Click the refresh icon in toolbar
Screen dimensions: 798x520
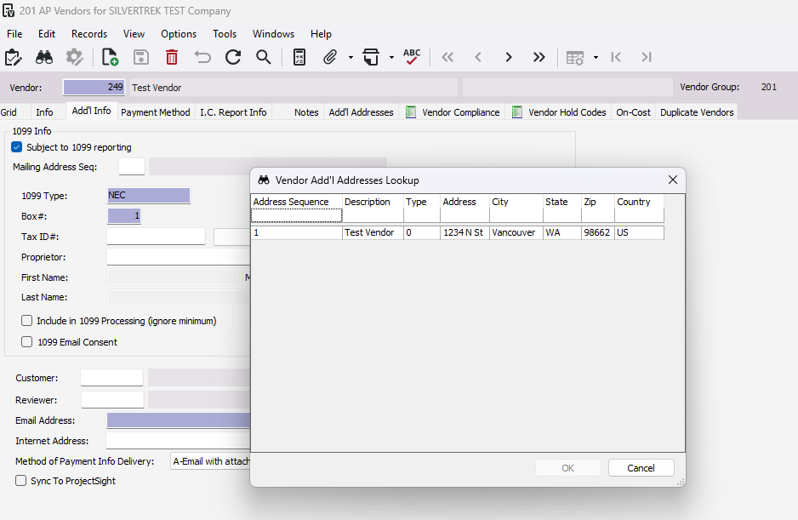233,57
